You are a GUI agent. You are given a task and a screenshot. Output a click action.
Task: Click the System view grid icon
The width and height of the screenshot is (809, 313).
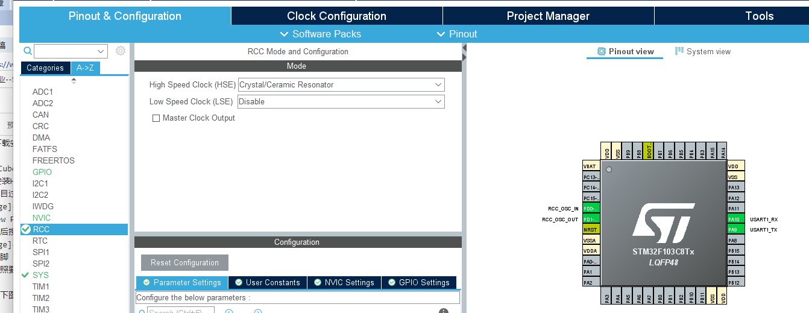coord(679,51)
